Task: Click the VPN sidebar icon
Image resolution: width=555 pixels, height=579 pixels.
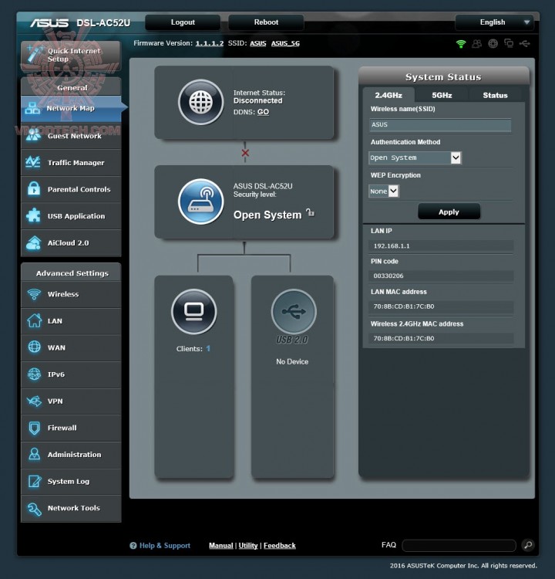Action: click(34, 401)
